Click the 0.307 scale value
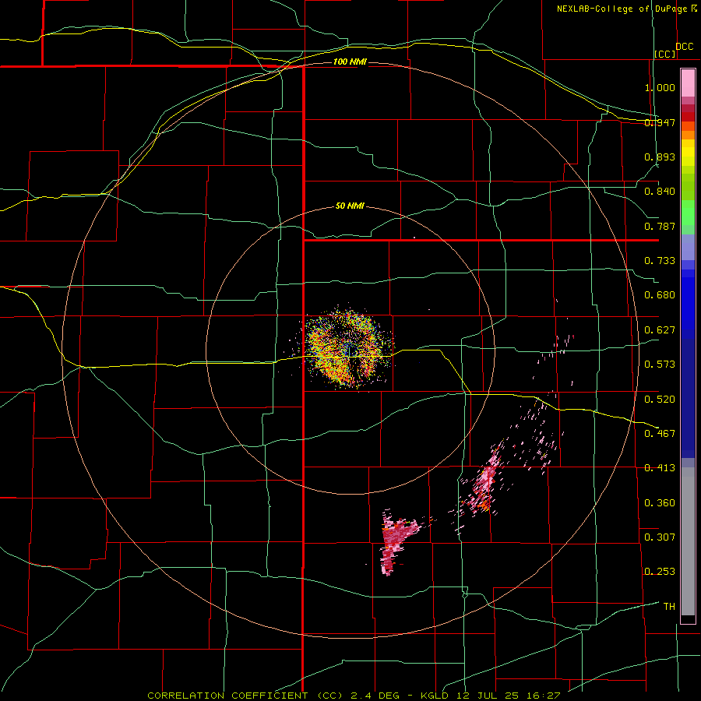Screen dimensions: 701x701 click(x=660, y=537)
